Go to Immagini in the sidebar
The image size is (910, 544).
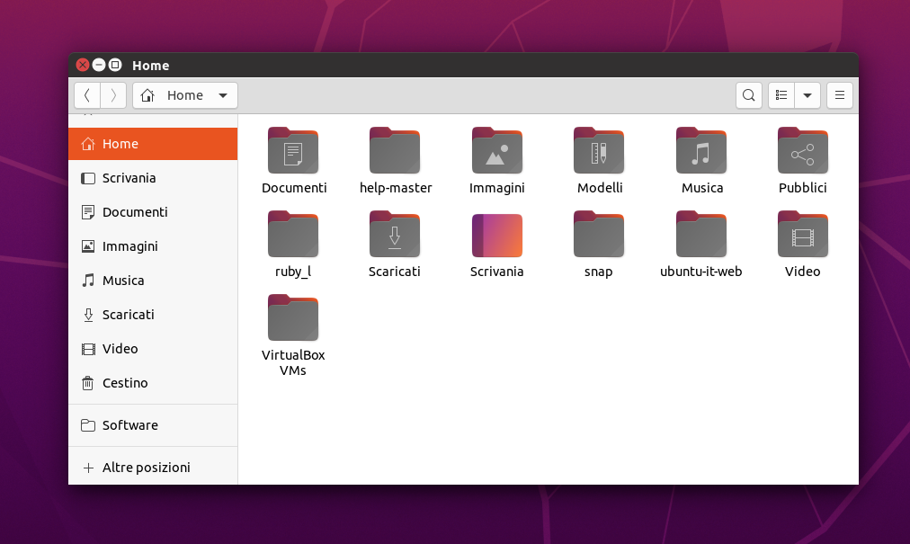tap(153, 246)
